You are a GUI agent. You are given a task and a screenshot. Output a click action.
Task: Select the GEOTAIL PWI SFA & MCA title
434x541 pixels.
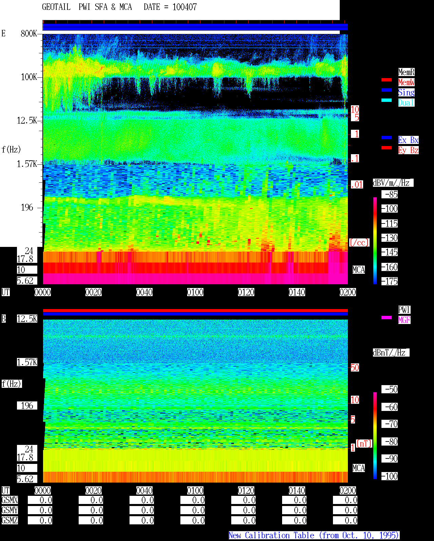click(87, 7)
